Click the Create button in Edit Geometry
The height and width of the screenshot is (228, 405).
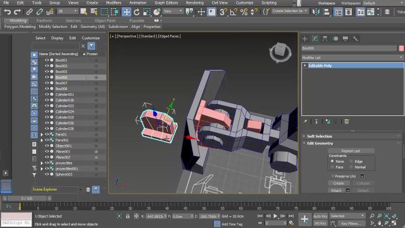coord(339,183)
